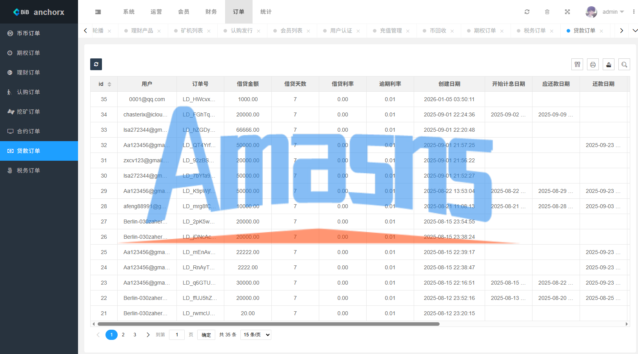Viewport: 638px width, 354px height.
Task: Close the 贷款订单 tab
Action: [x=601, y=31]
